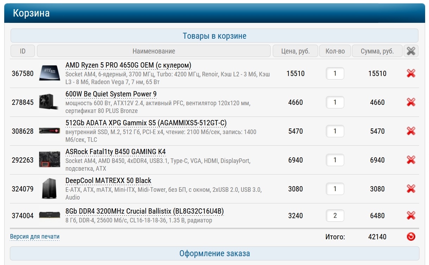Remove AMD Ryzen 5 PRO 4650G from cart
Screen dimensions: 429x265
[411, 74]
